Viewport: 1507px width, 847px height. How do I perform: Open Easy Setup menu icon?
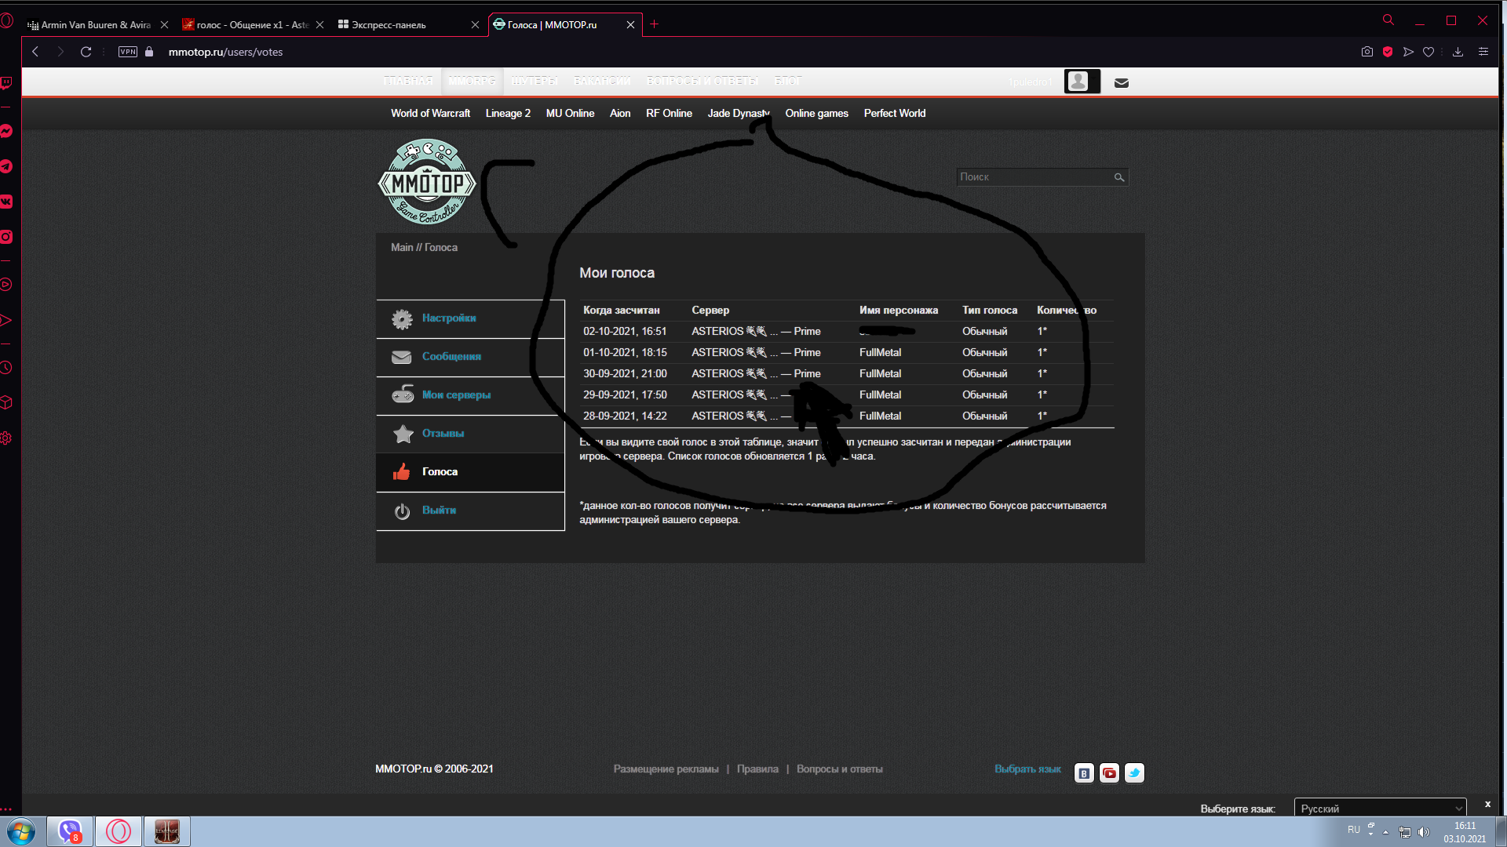click(x=1483, y=52)
